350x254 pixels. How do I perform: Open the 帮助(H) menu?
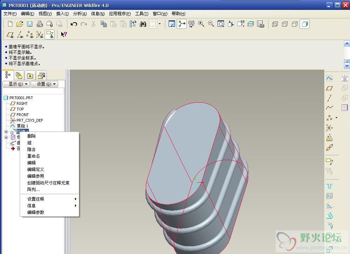pos(179,14)
